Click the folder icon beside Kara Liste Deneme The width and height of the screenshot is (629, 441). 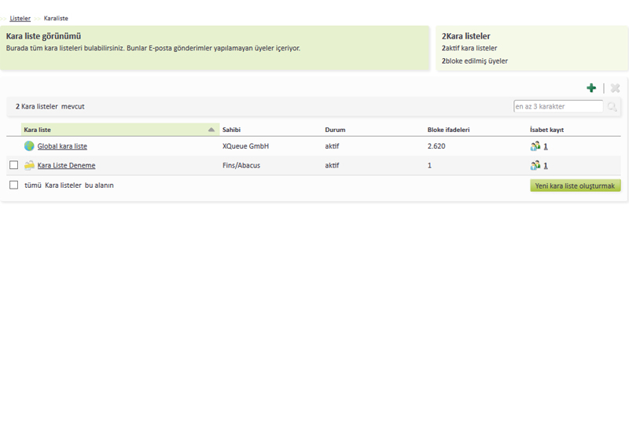[x=29, y=166]
